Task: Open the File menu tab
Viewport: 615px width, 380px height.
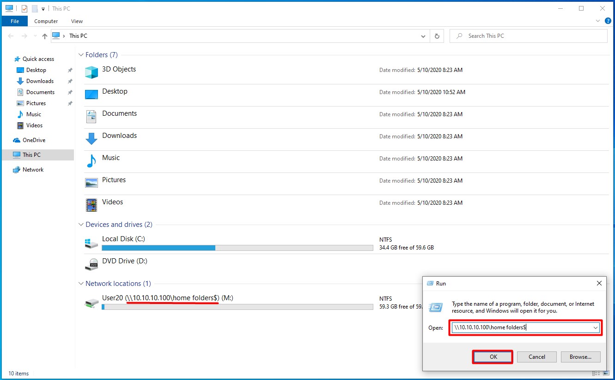Action: click(x=15, y=21)
